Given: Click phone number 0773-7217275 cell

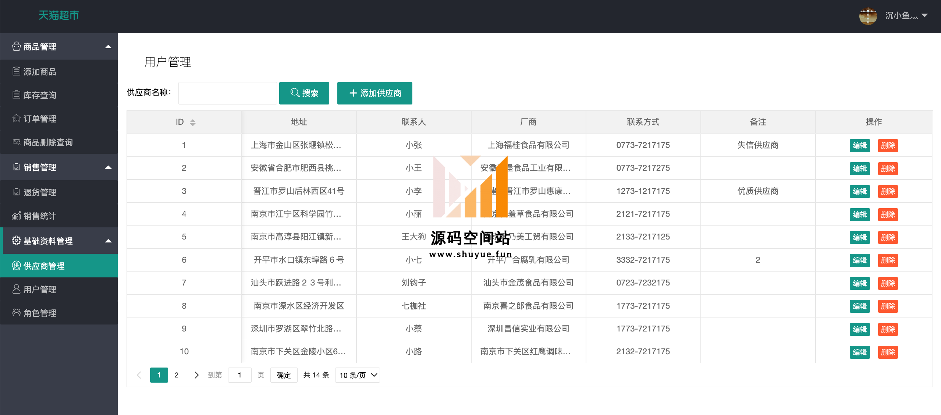Looking at the screenshot, I should coord(643,168).
